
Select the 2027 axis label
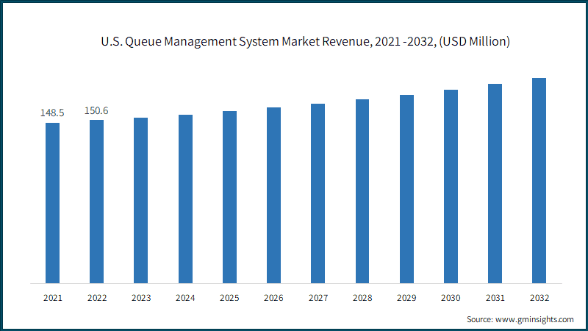coord(318,298)
